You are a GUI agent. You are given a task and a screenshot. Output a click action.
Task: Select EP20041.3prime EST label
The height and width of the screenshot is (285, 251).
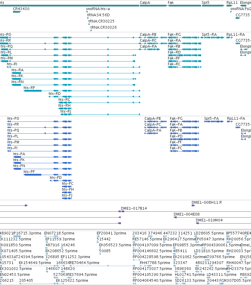point(111,233)
